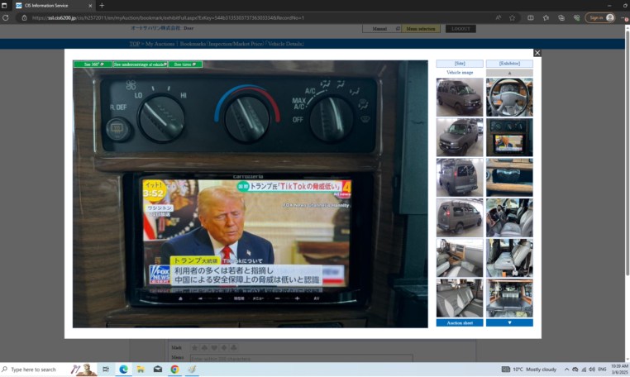
Task: Click the Sign in profile button
Action: coord(600,17)
